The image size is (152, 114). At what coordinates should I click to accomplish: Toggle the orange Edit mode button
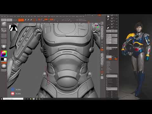20,20
